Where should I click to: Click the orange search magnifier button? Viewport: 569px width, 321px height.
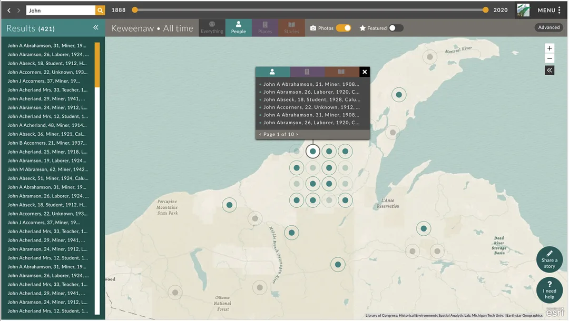[x=100, y=11]
